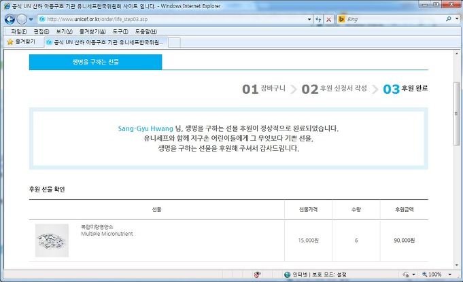The image size is (463, 282).
Task: Click step 01 장바구니
Action: pos(264,88)
